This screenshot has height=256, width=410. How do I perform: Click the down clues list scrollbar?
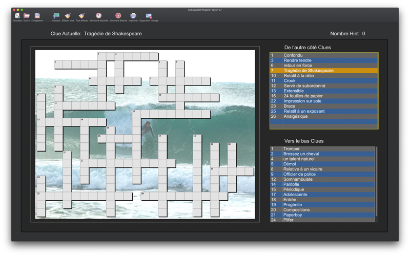point(377,182)
